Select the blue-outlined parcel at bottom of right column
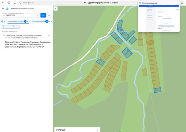186x132 pixels. (157, 90)
